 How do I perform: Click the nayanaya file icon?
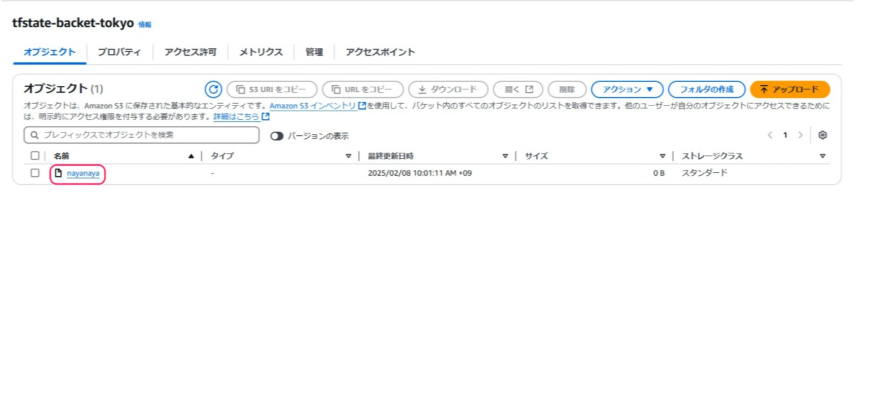tap(58, 173)
